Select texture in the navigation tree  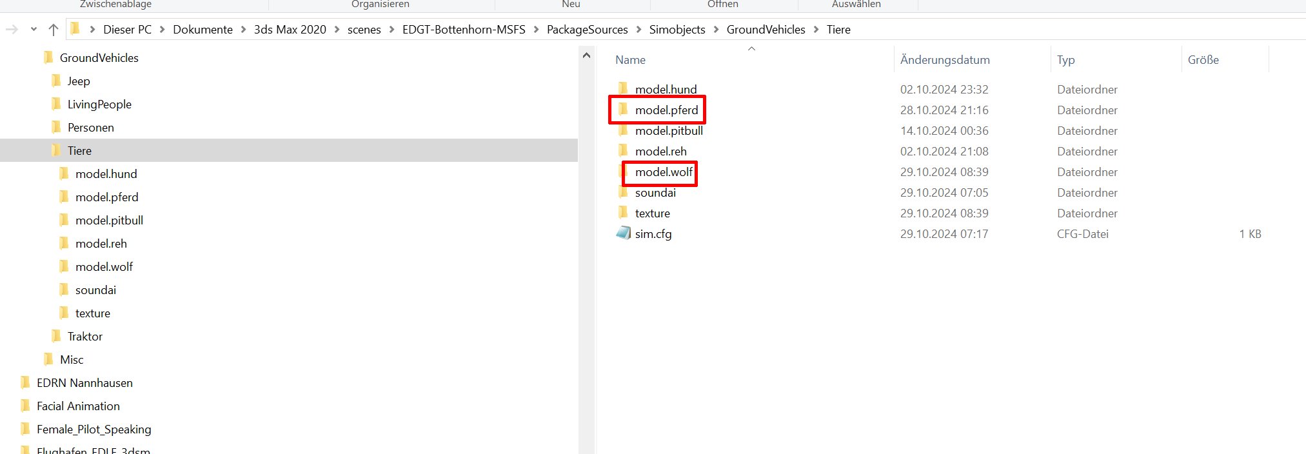(92, 313)
